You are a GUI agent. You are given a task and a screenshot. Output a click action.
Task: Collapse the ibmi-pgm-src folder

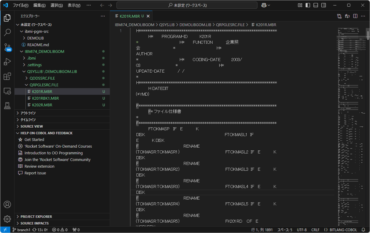(62, 31)
